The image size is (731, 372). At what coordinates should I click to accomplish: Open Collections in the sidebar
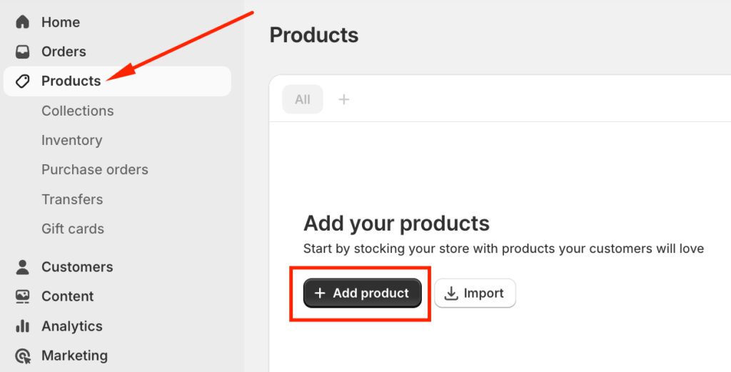click(77, 111)
